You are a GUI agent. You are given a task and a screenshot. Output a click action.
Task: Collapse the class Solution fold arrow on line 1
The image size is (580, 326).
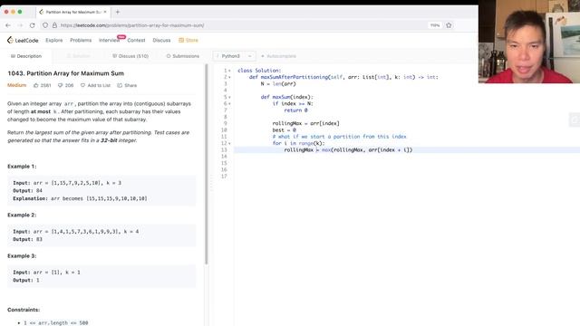point(229,71)
